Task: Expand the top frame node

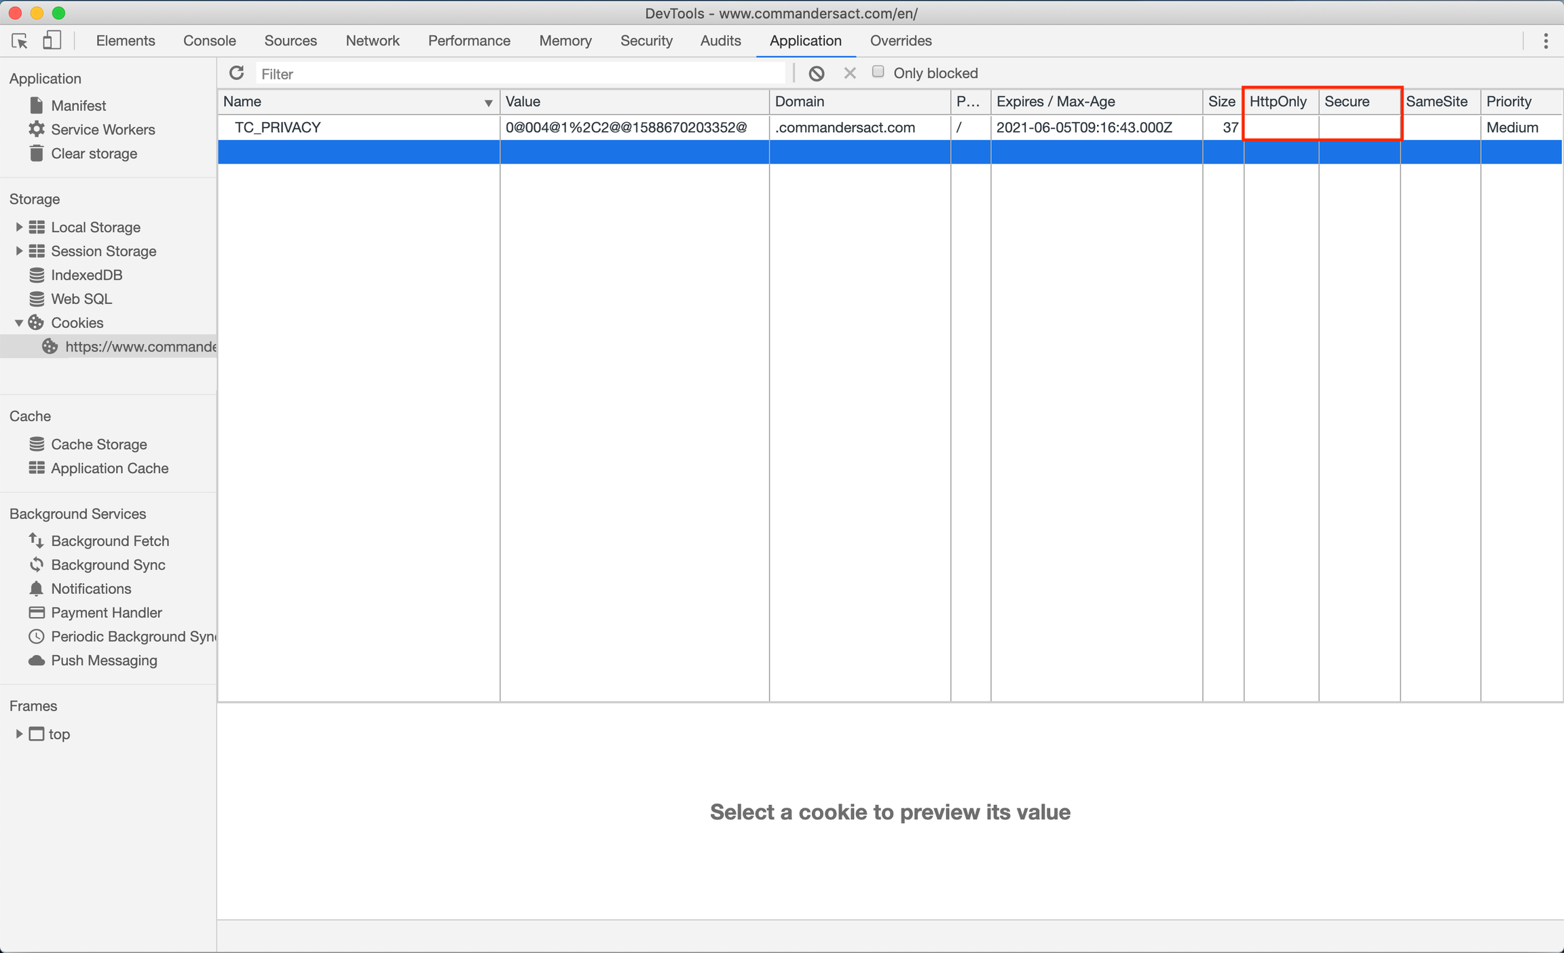Action: (x=19, y=734)
